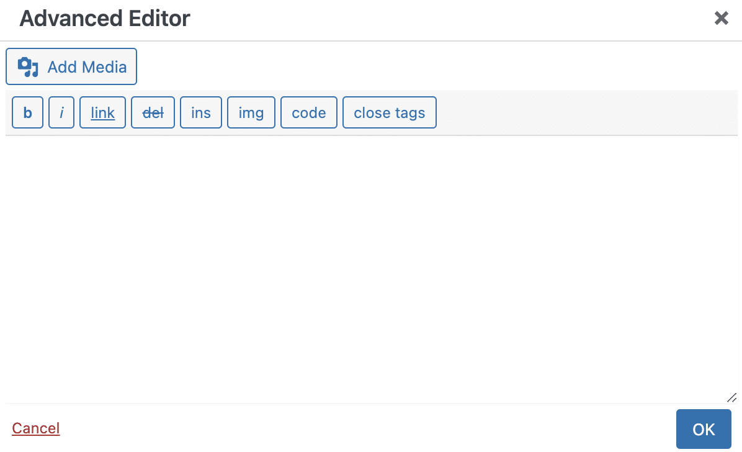Viewport: 742px width, 452px height.
Task: Click the camera and music note media icon
Action: point(28,67)
